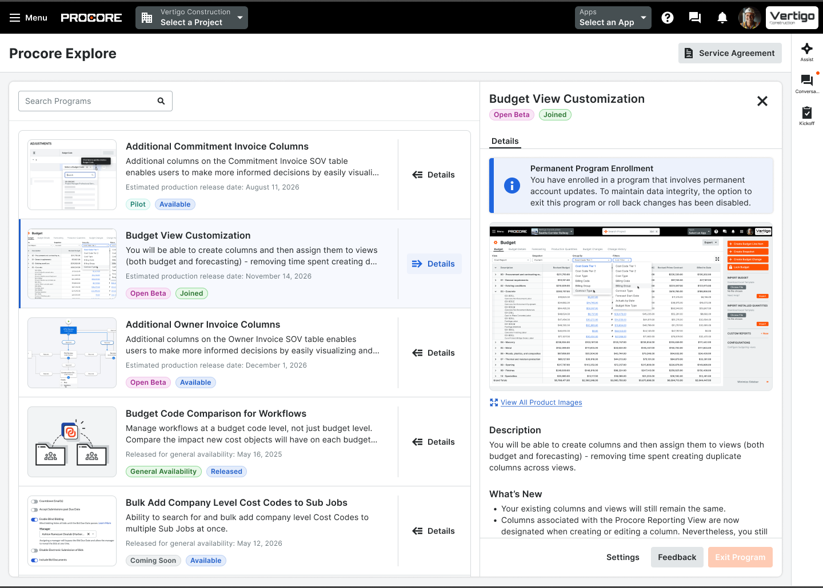Image resolution: width=823 pixels, height=588 pixels.
Task: Click the General Availability tag
Action: click(x=163, y=472)
